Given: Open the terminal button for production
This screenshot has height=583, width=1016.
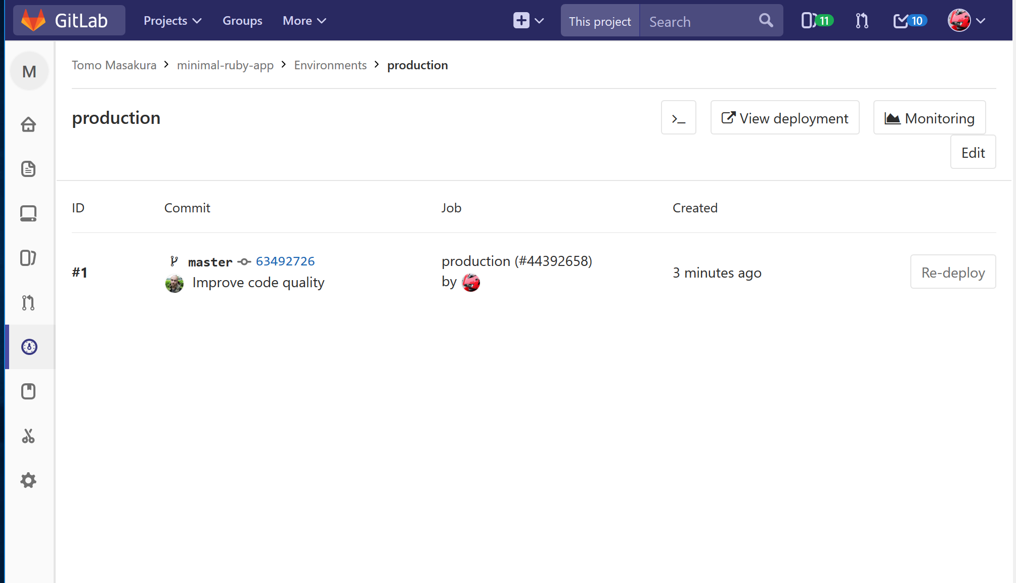Looking at the screenshot, I should (678, 118).
